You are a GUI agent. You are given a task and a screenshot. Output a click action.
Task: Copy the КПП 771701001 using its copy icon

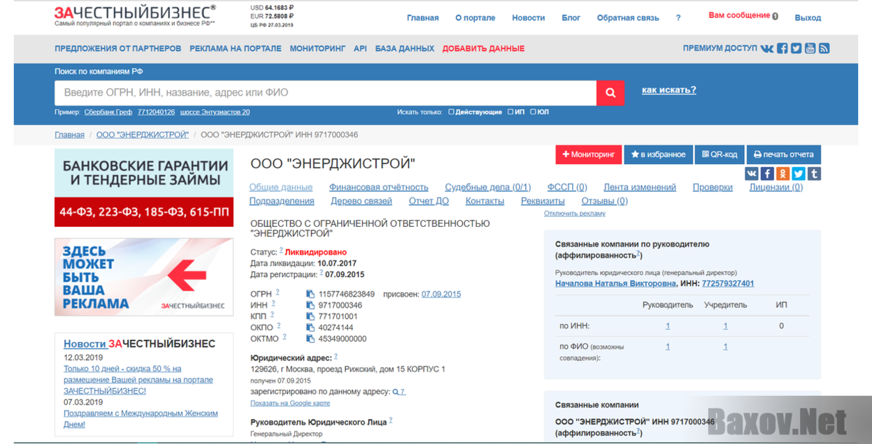tap(310, 317)
